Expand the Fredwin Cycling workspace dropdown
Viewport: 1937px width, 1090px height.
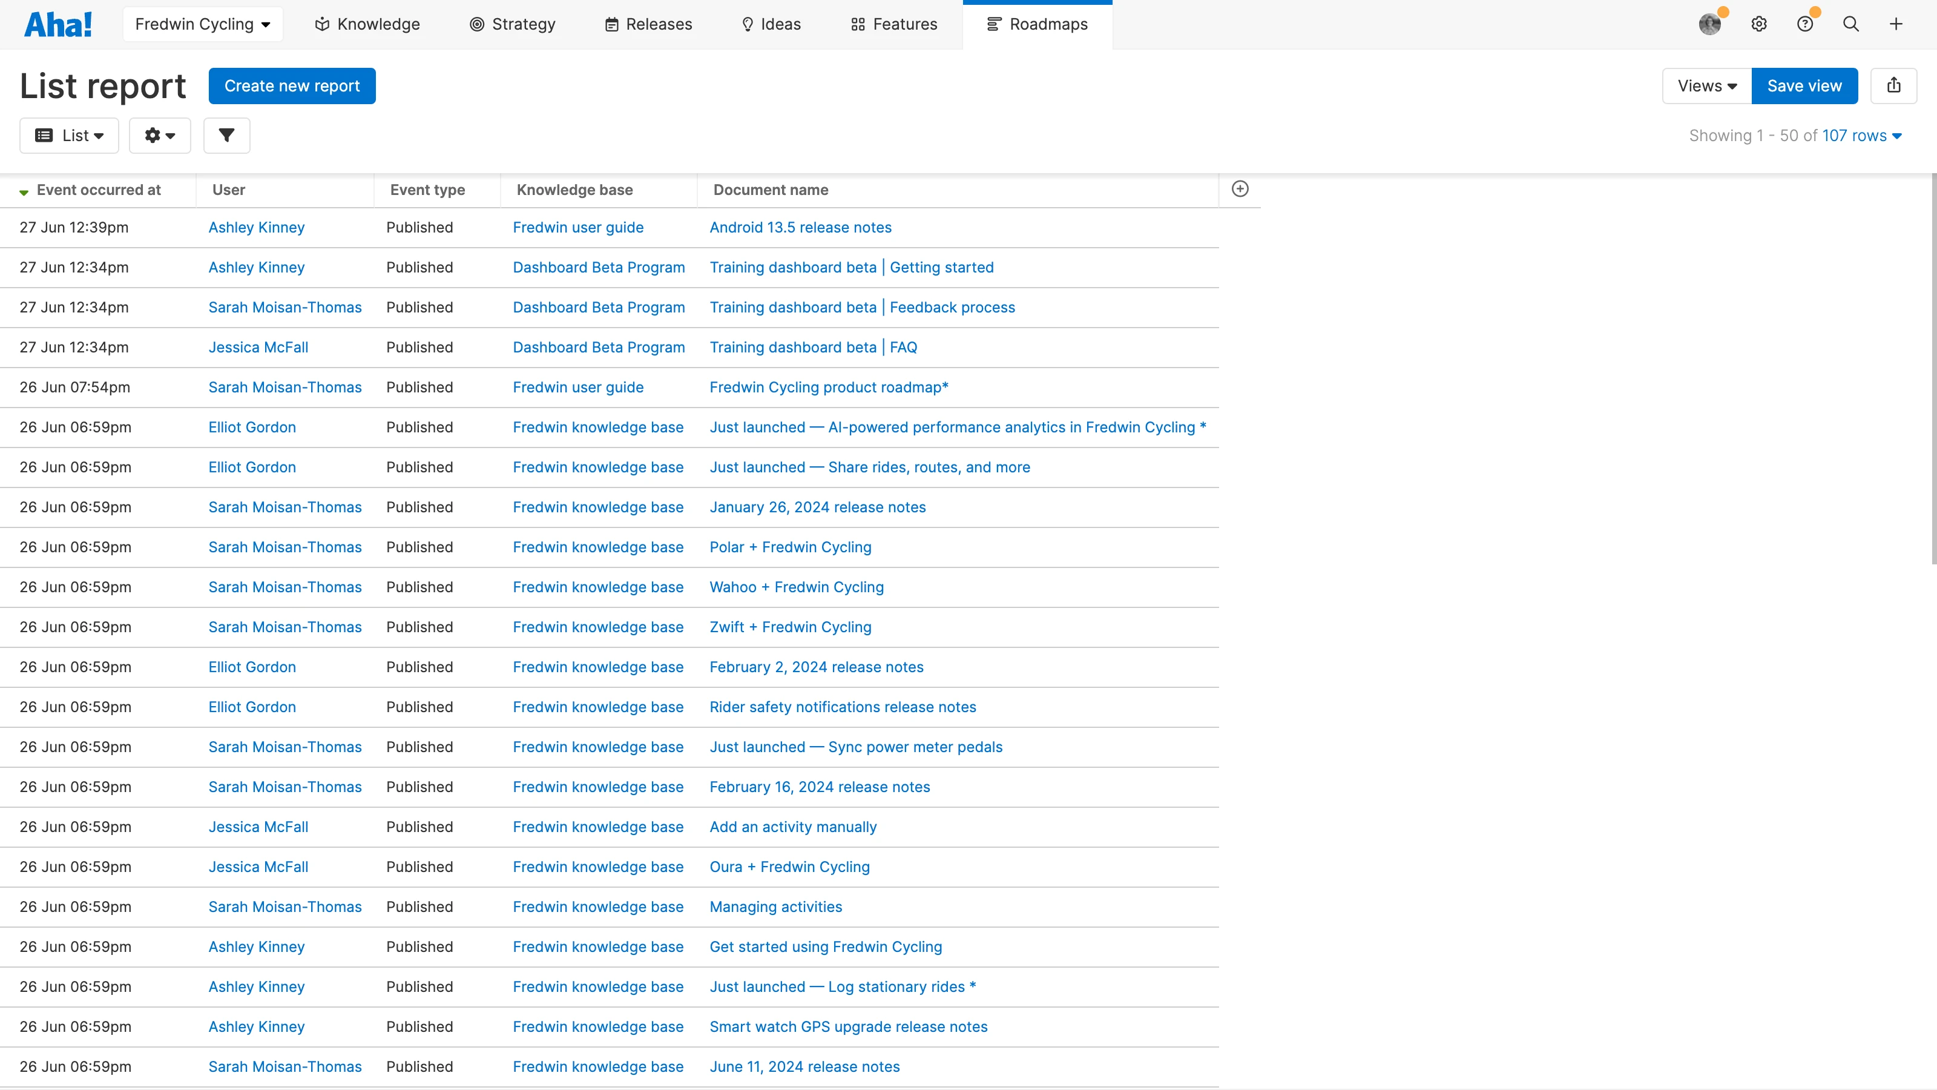[x=202, y=24]
